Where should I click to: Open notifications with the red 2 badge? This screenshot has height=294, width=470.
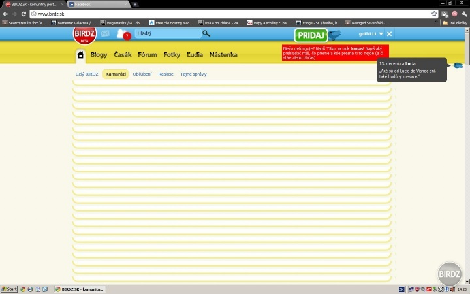click(123, 34)
